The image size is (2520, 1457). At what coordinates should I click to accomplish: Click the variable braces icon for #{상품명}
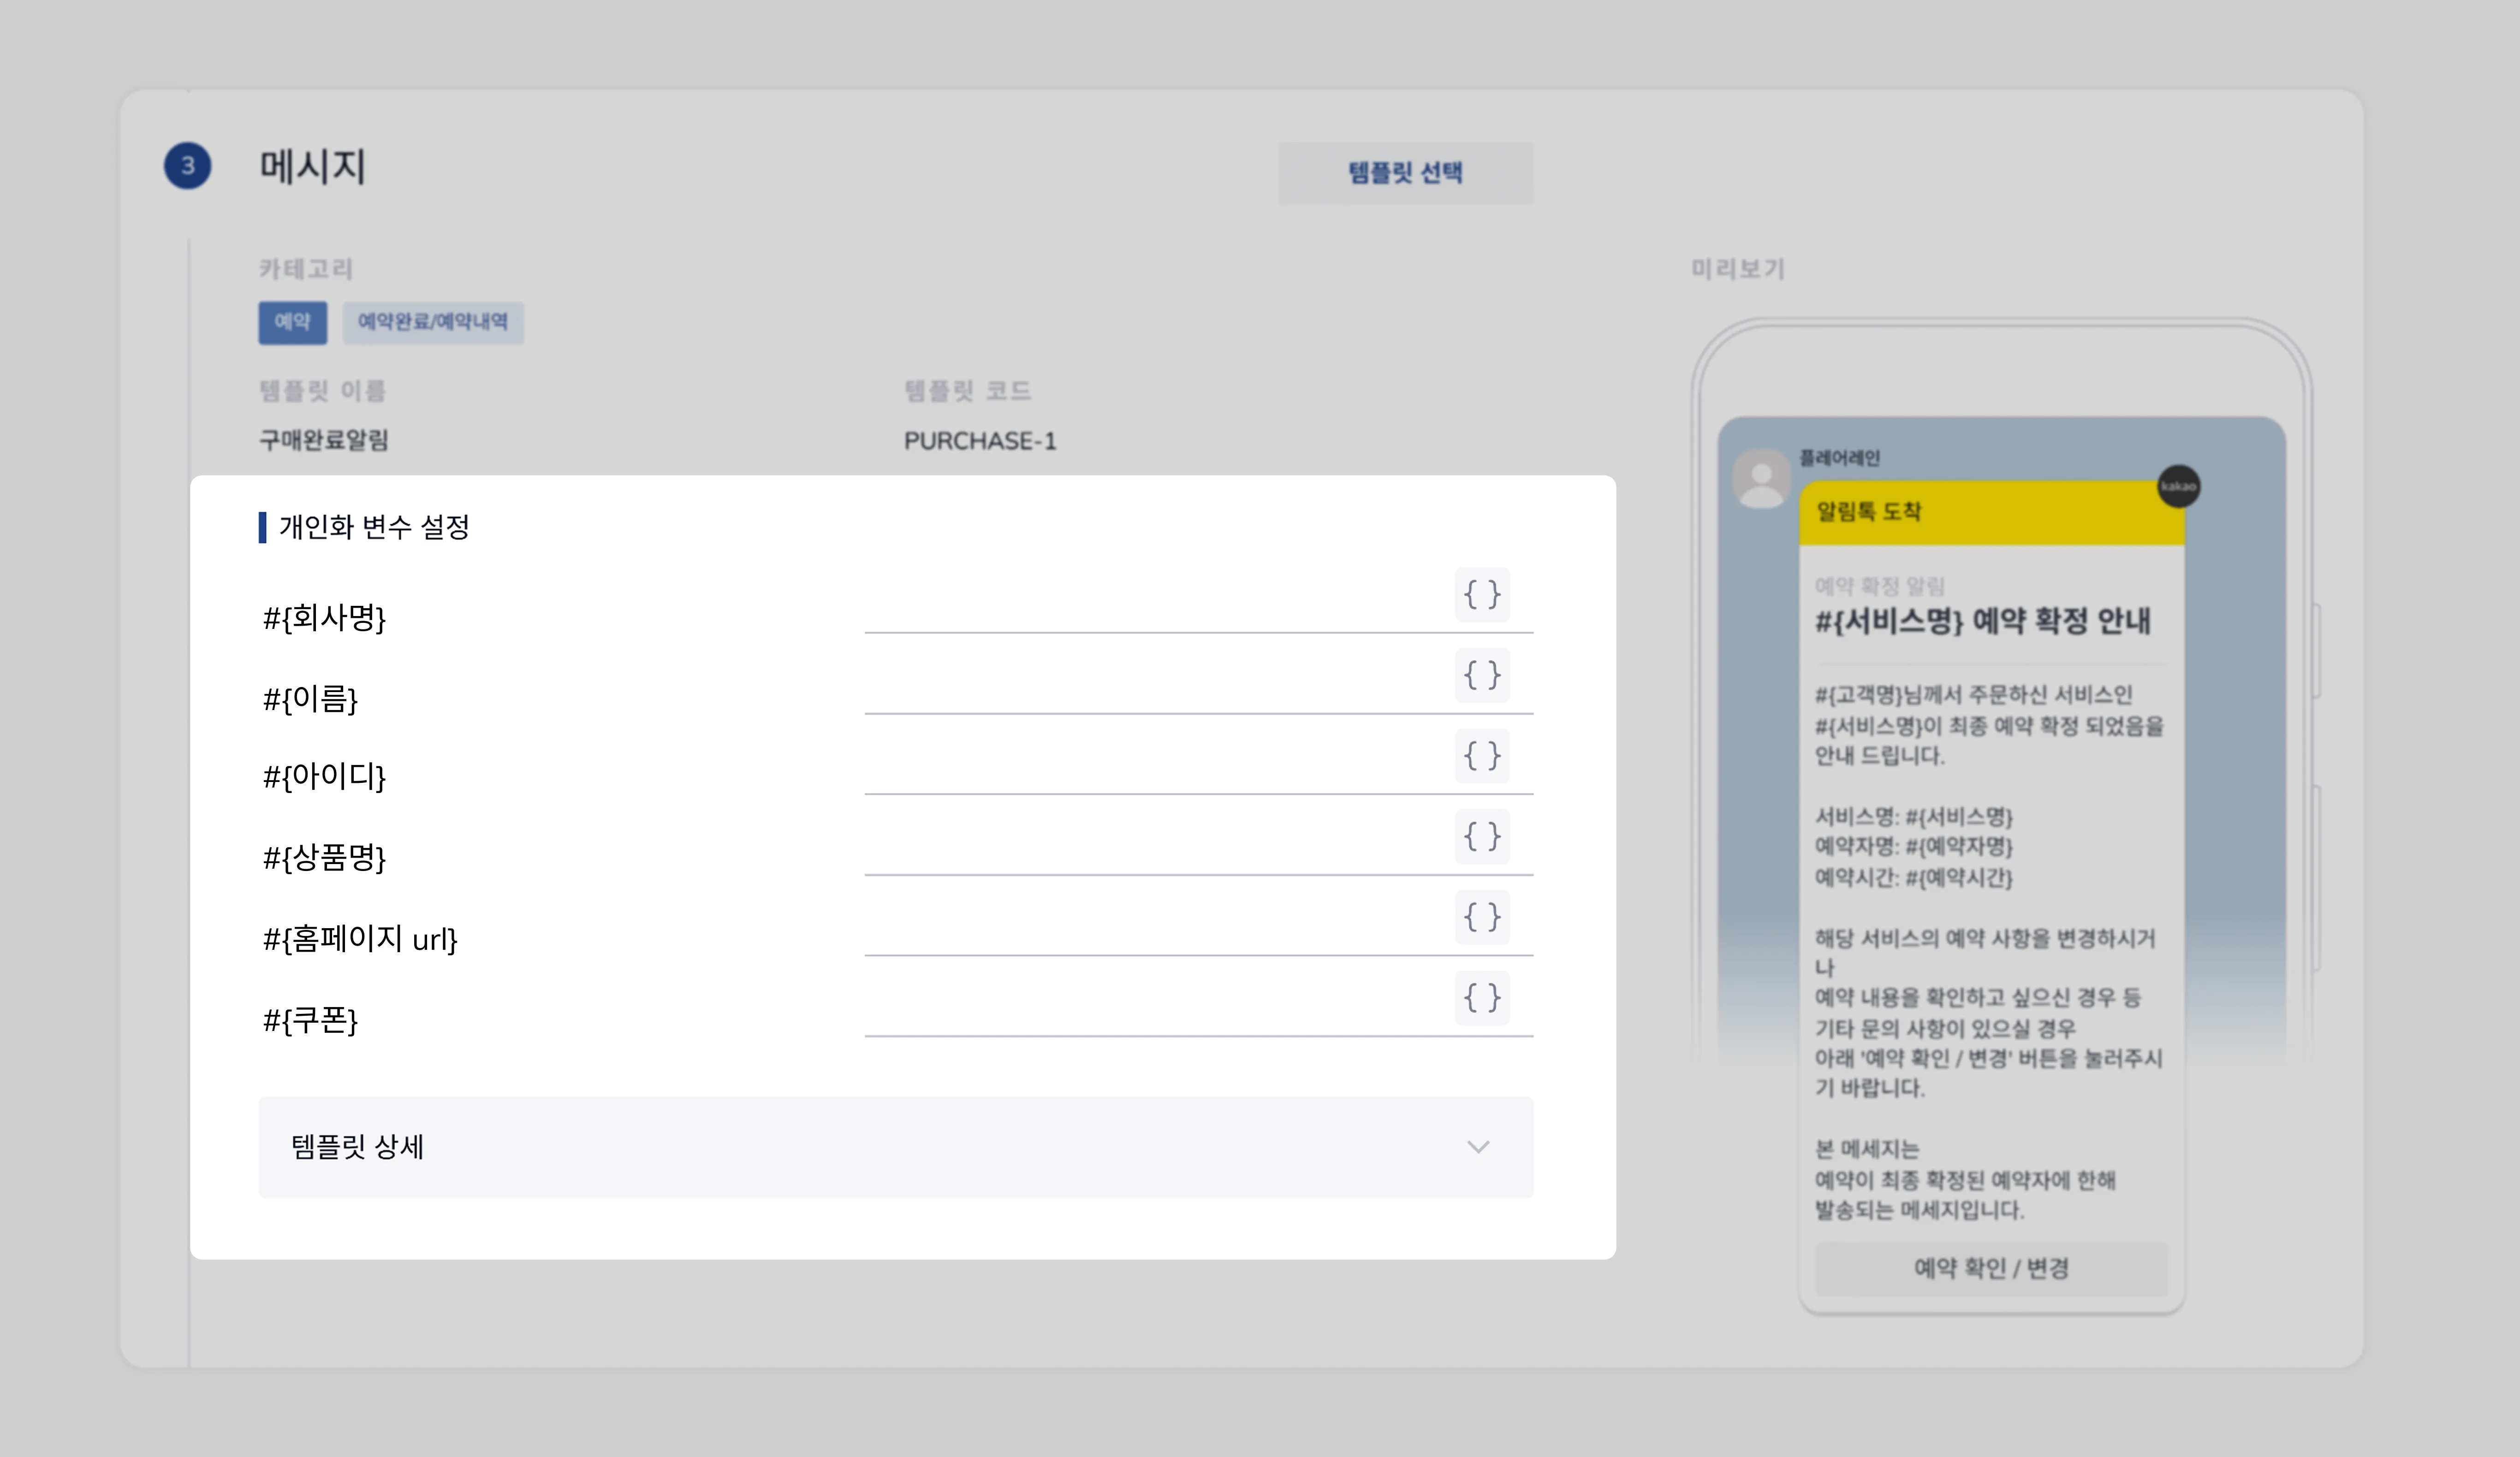[1482, 836]
